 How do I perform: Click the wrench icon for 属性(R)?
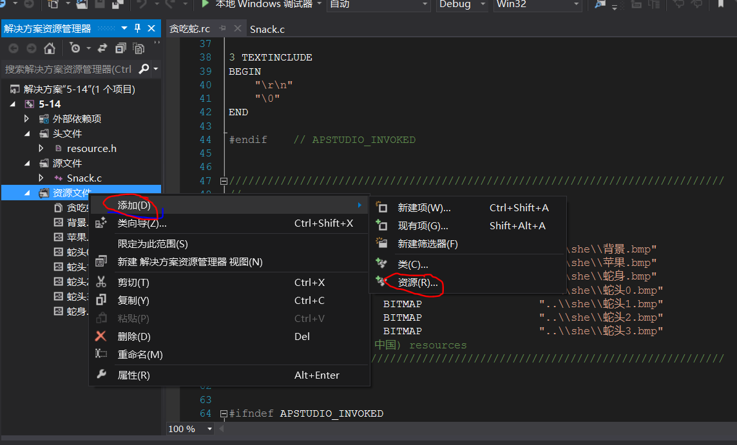[101, 375]
